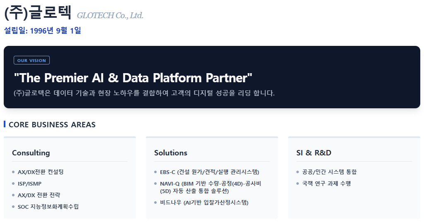Click the blue bar beside CORE BUSINESS AREAS
Screen dimensions: 424x224
pos(5,124)
